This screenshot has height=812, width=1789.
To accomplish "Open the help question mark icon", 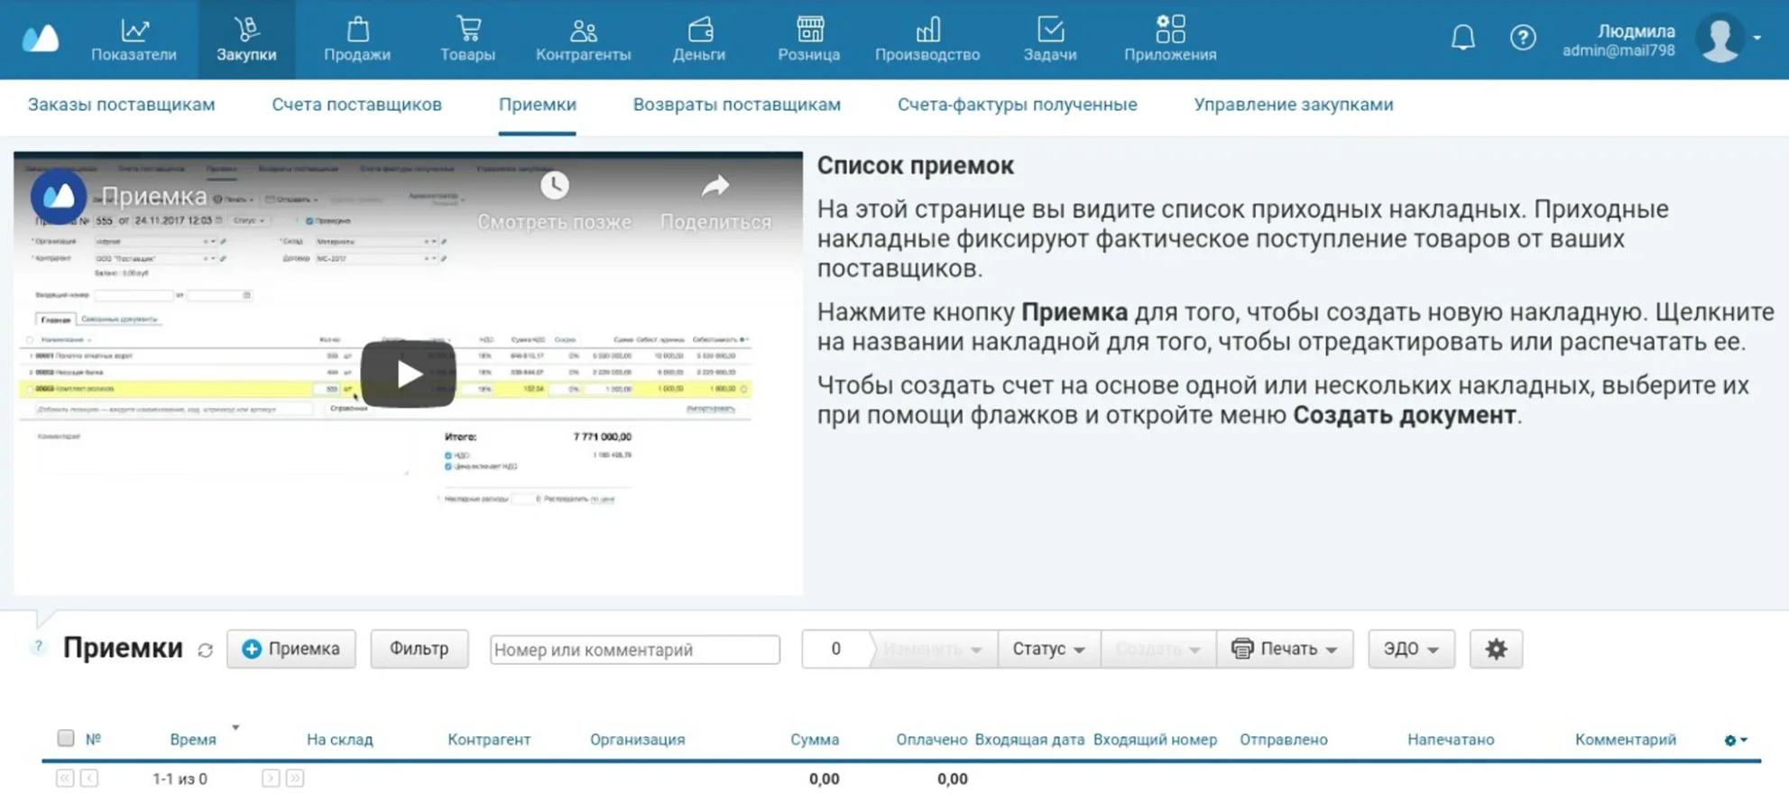I will pos(1523,38).
